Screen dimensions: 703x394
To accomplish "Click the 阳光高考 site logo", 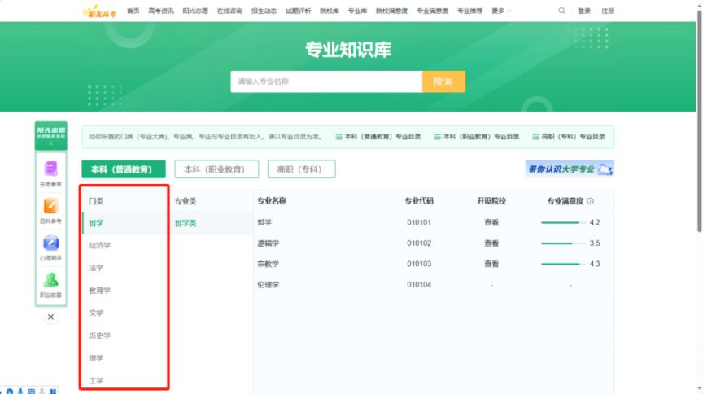I will click(x=98, y=11).
